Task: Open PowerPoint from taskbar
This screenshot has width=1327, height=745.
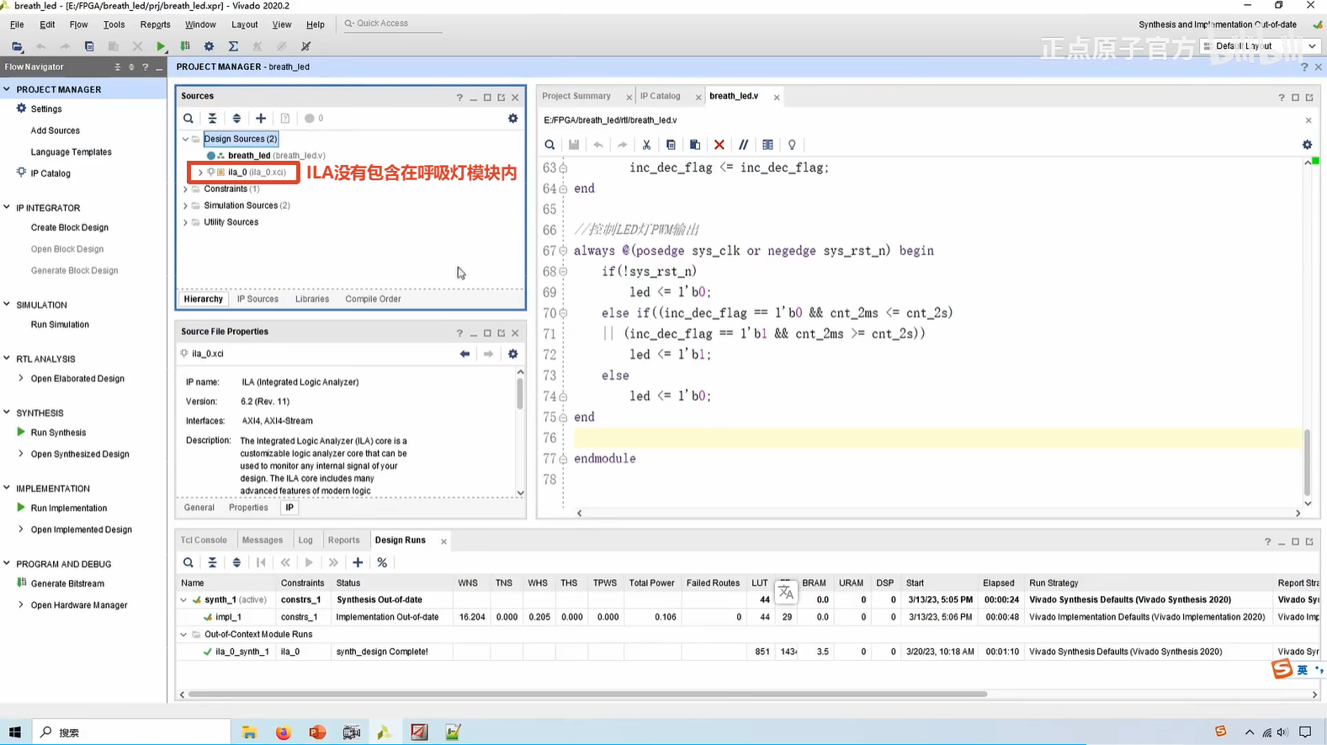Action: click(x=317, y=732)
